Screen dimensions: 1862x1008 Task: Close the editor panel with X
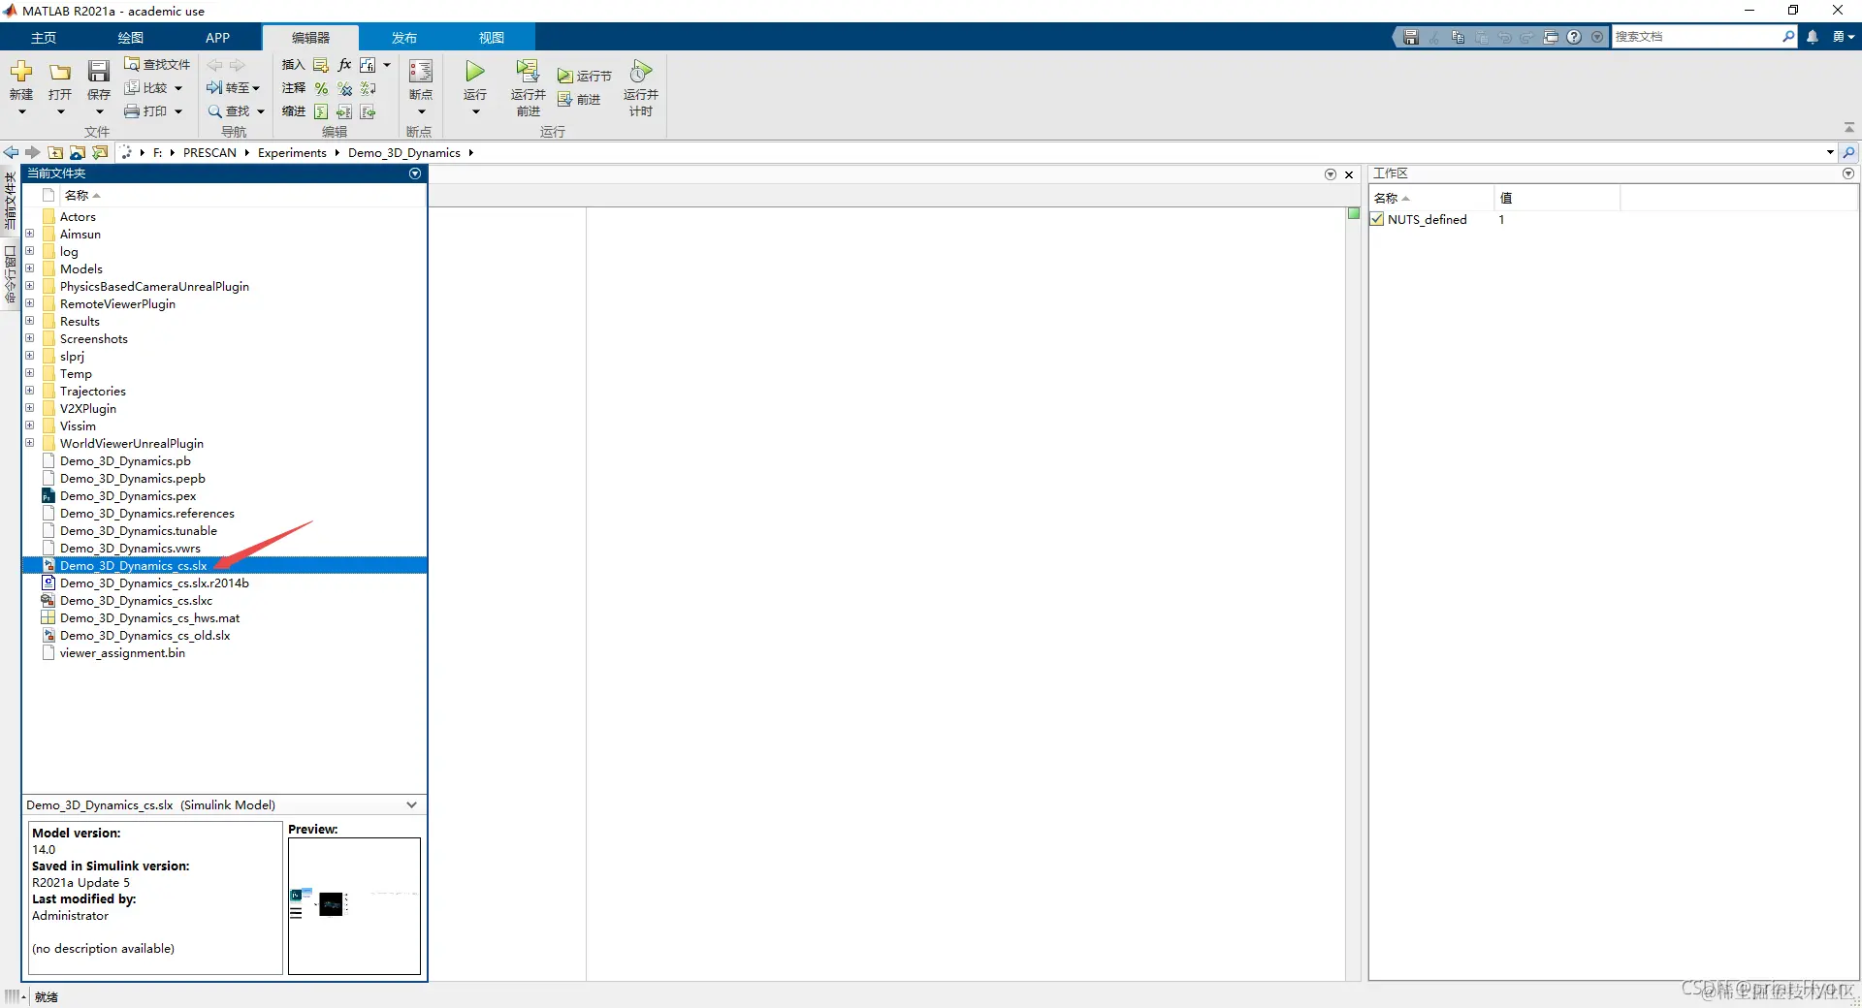(x=1349, y=174)
